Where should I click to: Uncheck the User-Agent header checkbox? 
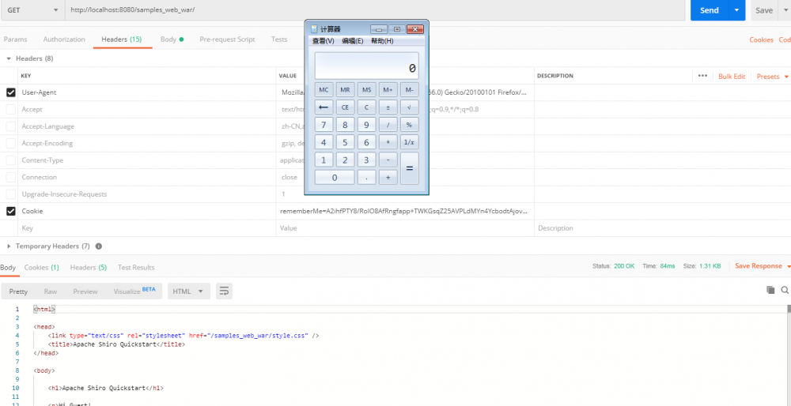point(10,92)
